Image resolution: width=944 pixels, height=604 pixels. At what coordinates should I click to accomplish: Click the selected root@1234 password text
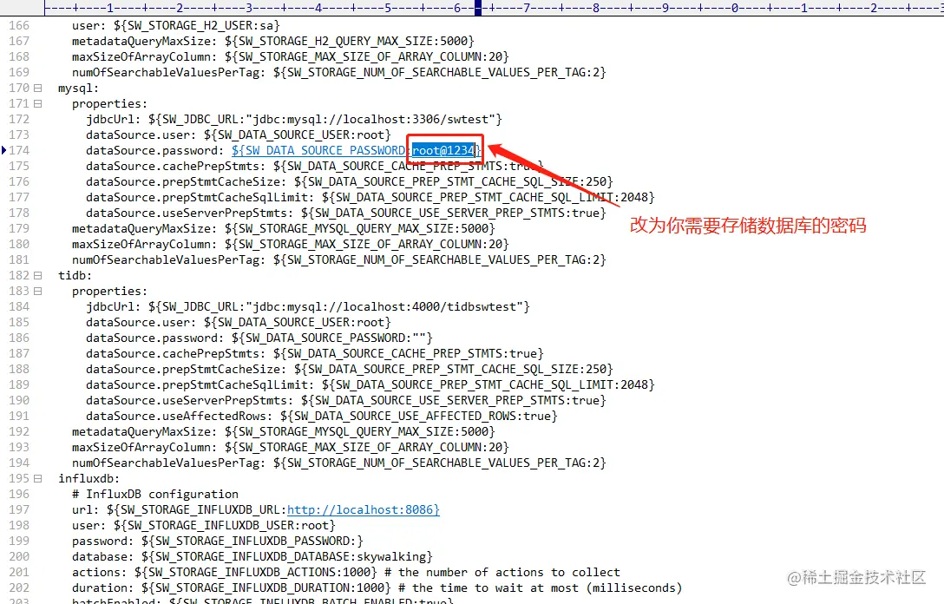point(443,150)
